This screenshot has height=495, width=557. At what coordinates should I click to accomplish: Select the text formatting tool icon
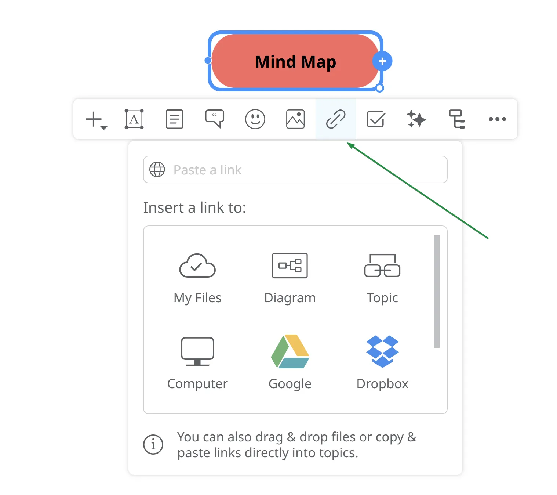134,119
